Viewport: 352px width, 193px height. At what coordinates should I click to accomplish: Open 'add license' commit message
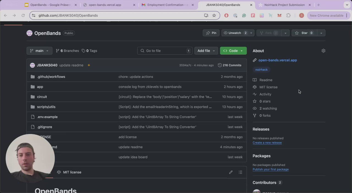click(x=128, y=137)
